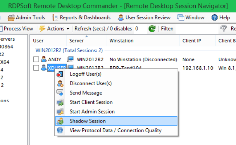Click the Disconnect User(s) icon
236x145 pixels.
pyautogui.click(x=60, y=83)
